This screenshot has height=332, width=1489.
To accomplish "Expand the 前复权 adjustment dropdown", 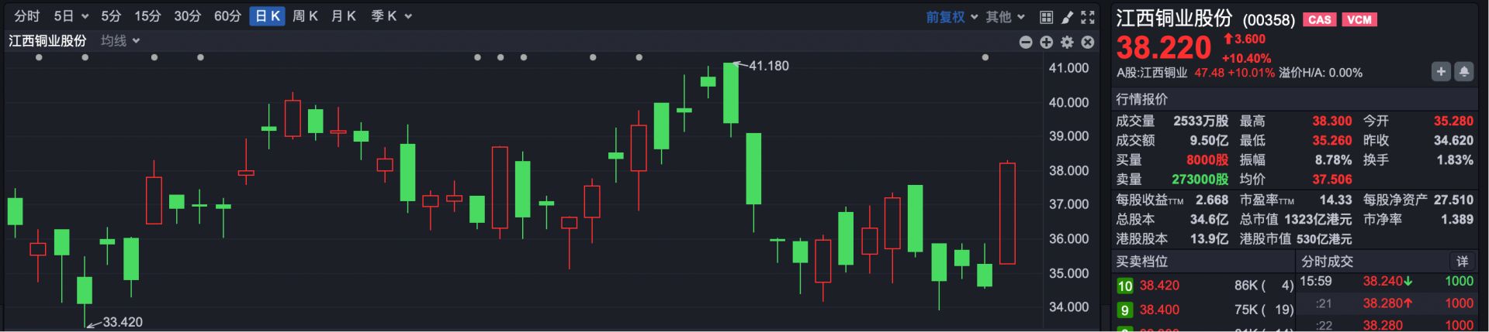I will tap(952, 17).
